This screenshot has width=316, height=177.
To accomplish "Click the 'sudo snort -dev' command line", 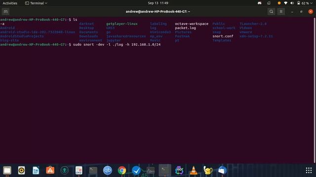I will (117, 45).
